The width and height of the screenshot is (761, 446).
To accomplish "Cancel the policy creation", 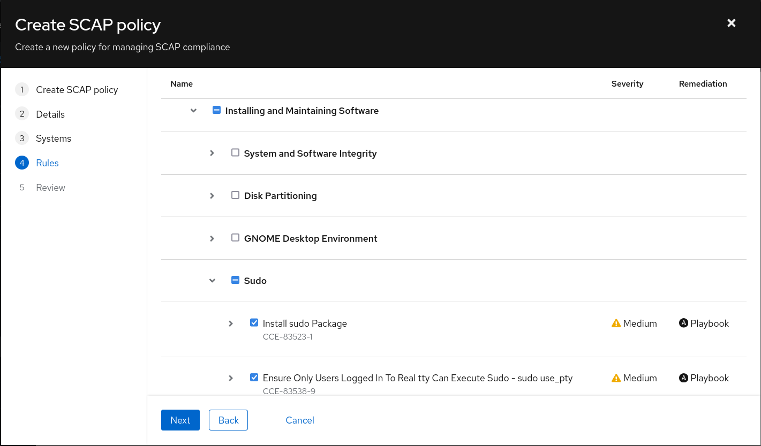I will pyautogui.click(x=300, y=420).
